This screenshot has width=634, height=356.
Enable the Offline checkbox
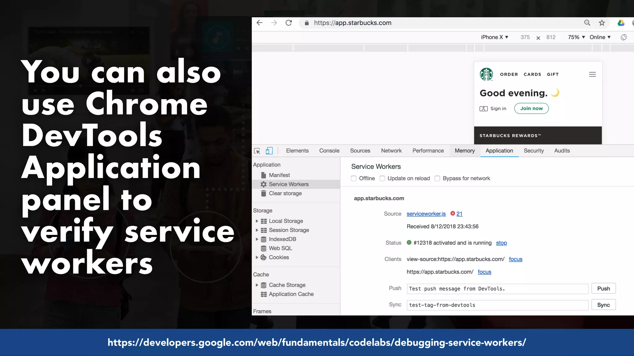click(x=354, y=179)
